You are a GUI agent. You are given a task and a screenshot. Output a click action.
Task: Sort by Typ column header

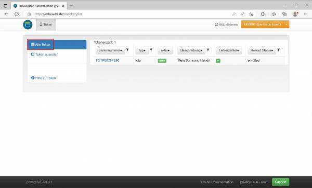[142, 50]
